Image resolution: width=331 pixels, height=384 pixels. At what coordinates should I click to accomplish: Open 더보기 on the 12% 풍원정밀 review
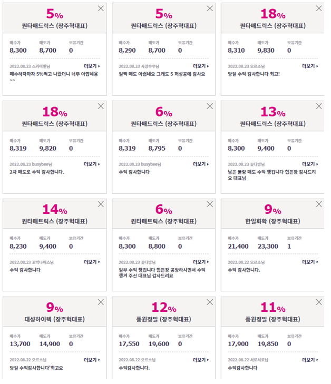pos(201,360)
